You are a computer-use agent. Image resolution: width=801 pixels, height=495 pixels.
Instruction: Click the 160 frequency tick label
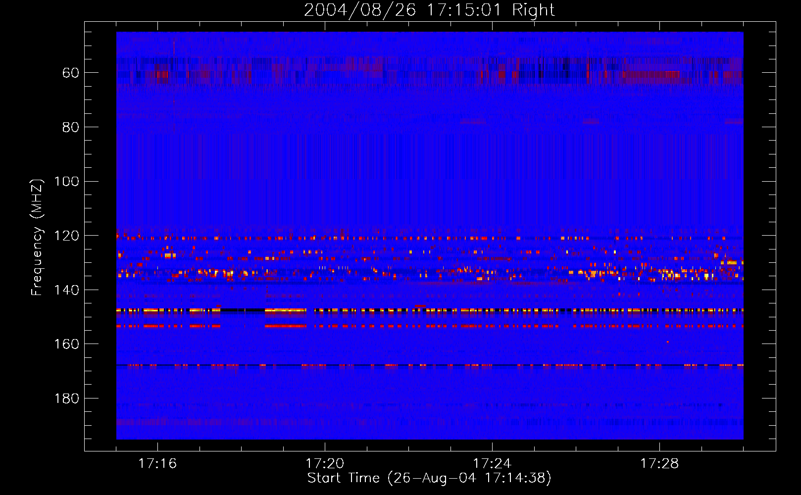point(67,344)
